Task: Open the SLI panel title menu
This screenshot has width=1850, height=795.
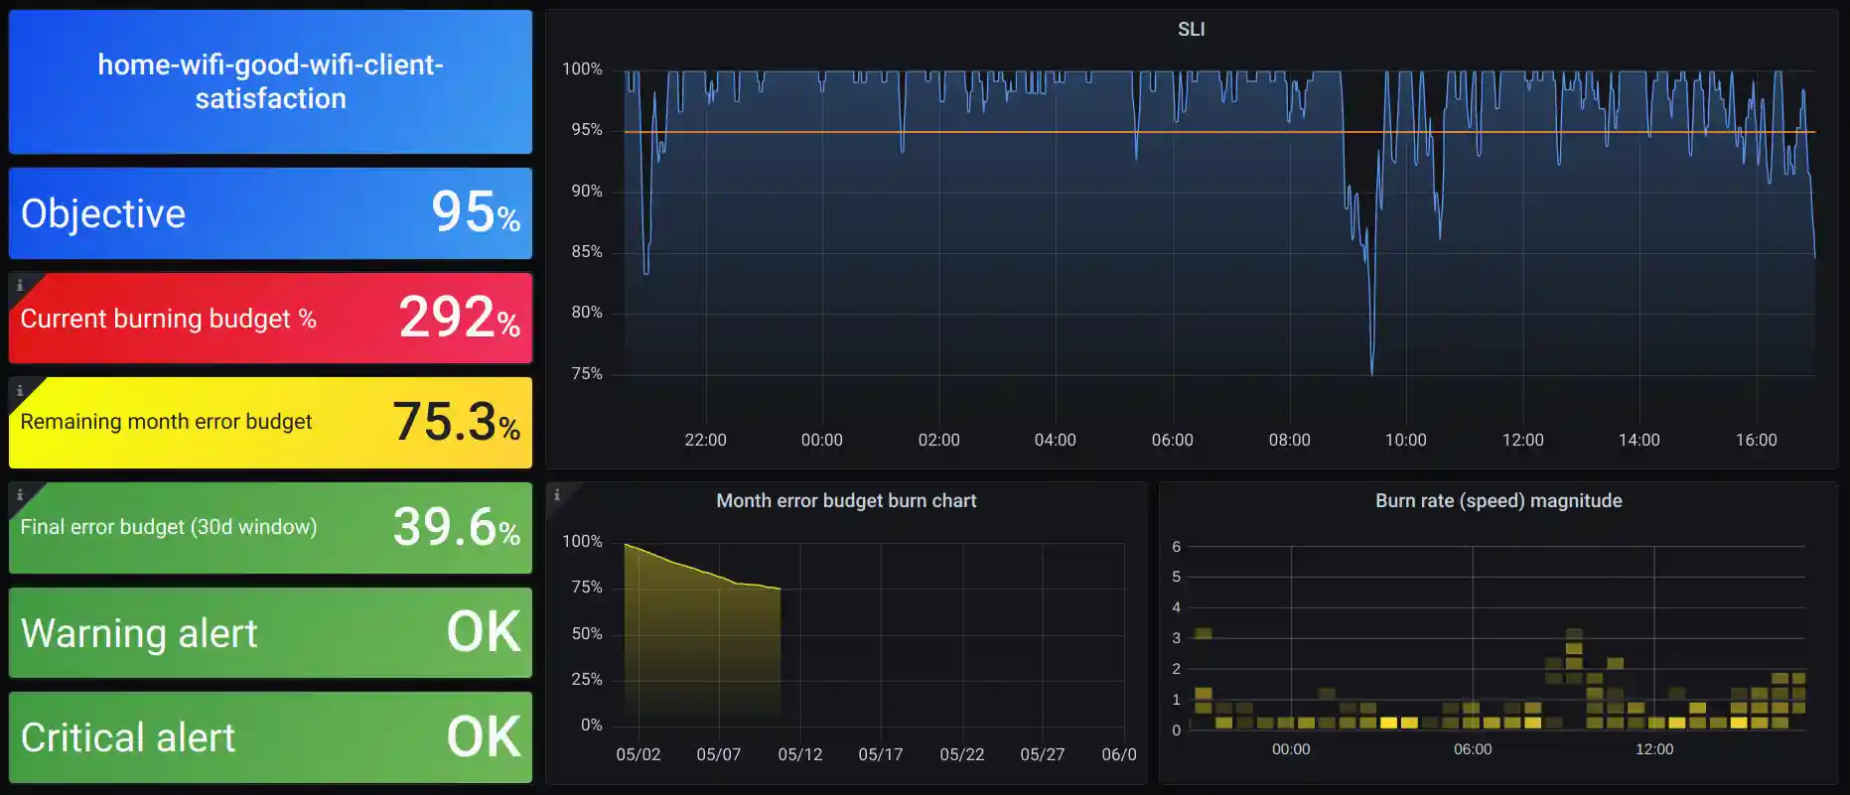Action: (1191, 30)
